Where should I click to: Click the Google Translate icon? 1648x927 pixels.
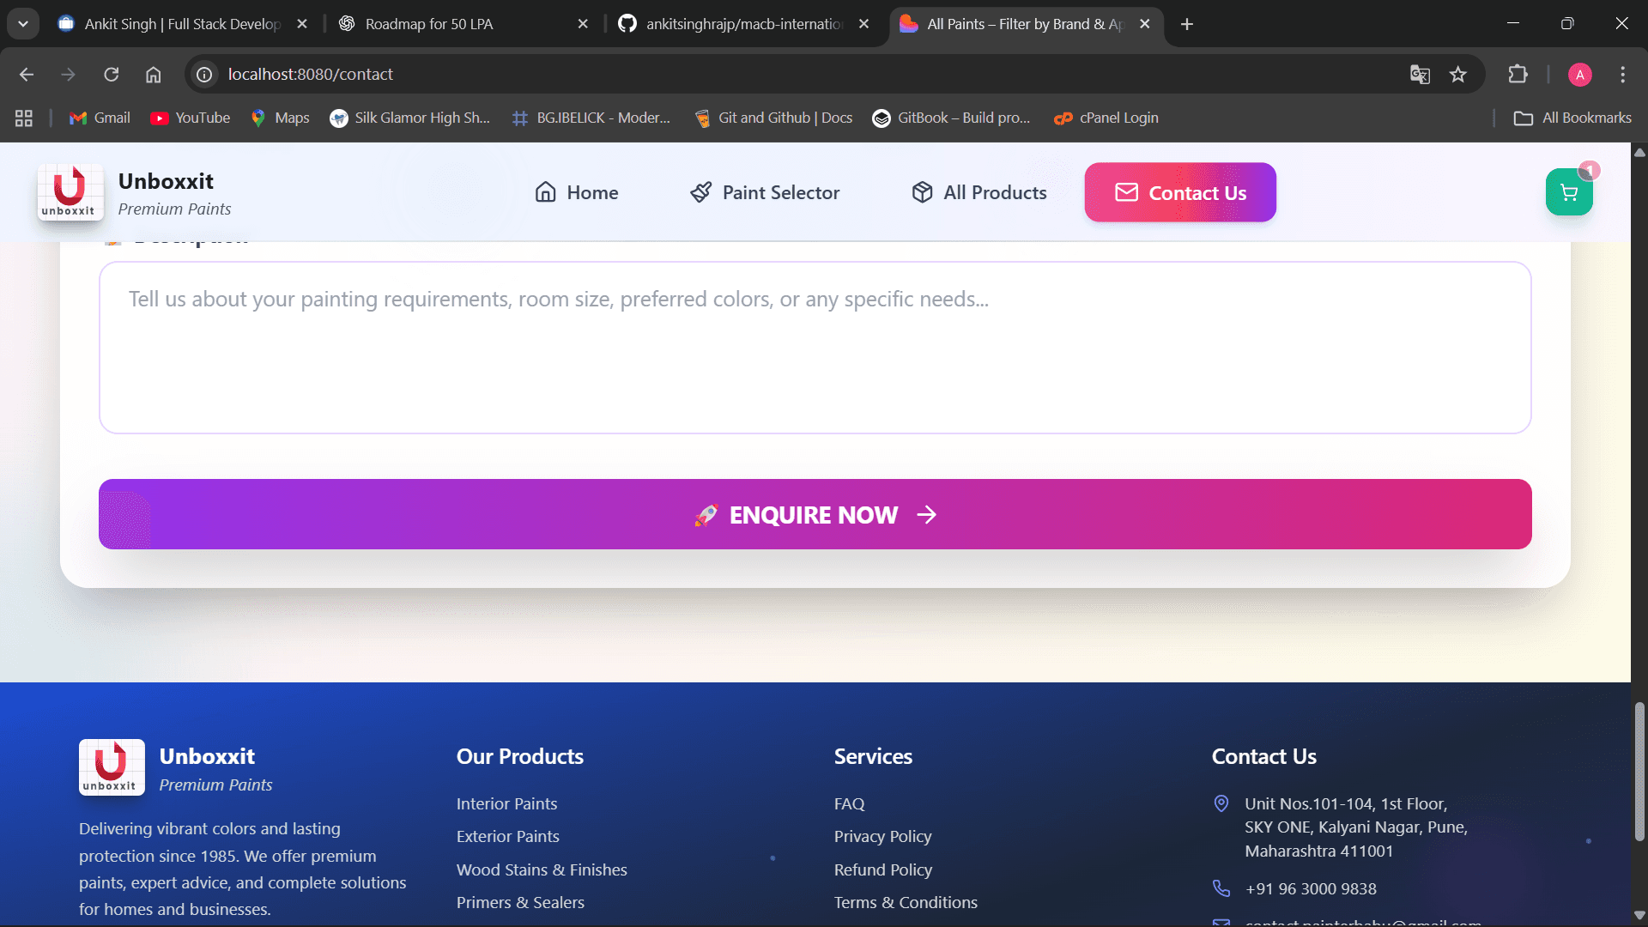click(x=1420, y=75)
